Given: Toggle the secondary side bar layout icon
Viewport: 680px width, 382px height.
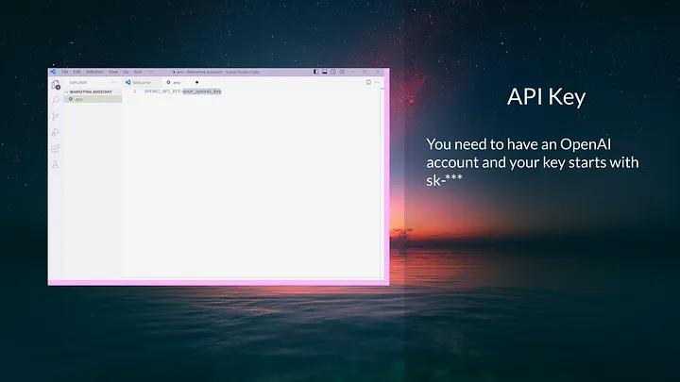Looking at the screenshot, I should point(333,72).
